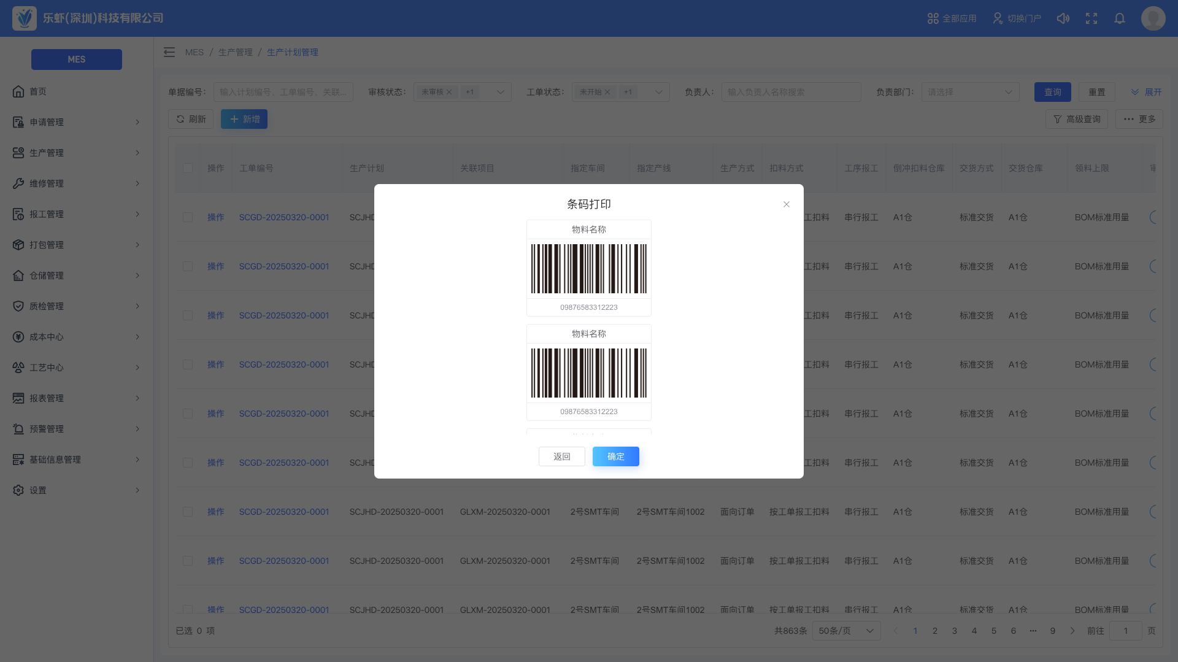Open all applications grid icon
The image size is (1178, 662).
pos(933,18)
